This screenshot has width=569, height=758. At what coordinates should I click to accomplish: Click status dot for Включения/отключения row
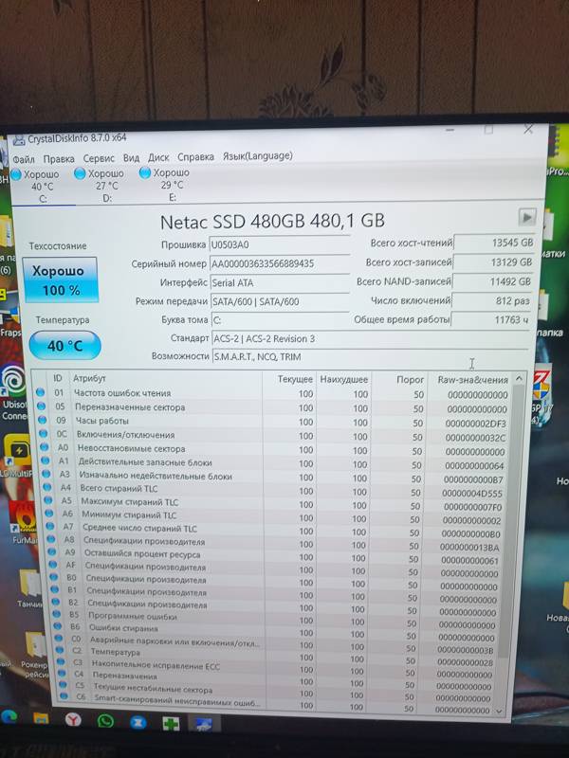[x=43, y=433]
